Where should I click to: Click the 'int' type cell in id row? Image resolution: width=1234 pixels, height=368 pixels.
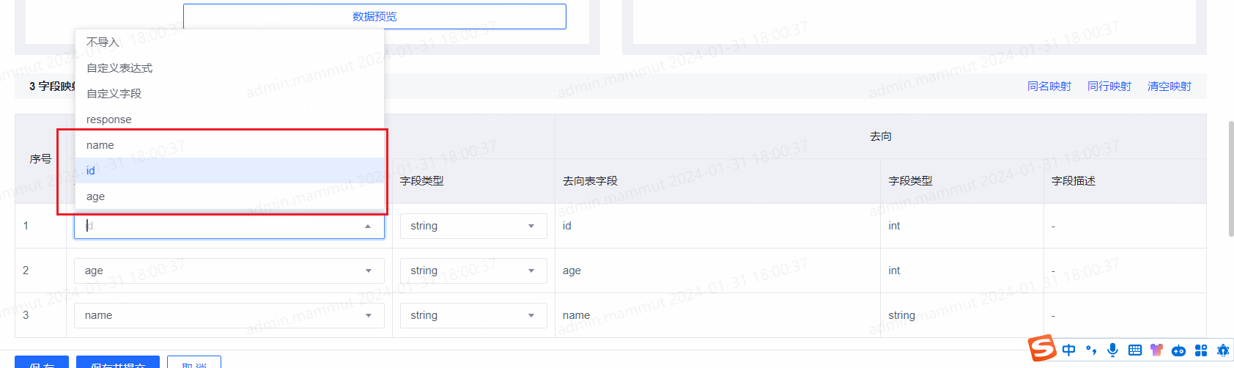coord(962,226)
